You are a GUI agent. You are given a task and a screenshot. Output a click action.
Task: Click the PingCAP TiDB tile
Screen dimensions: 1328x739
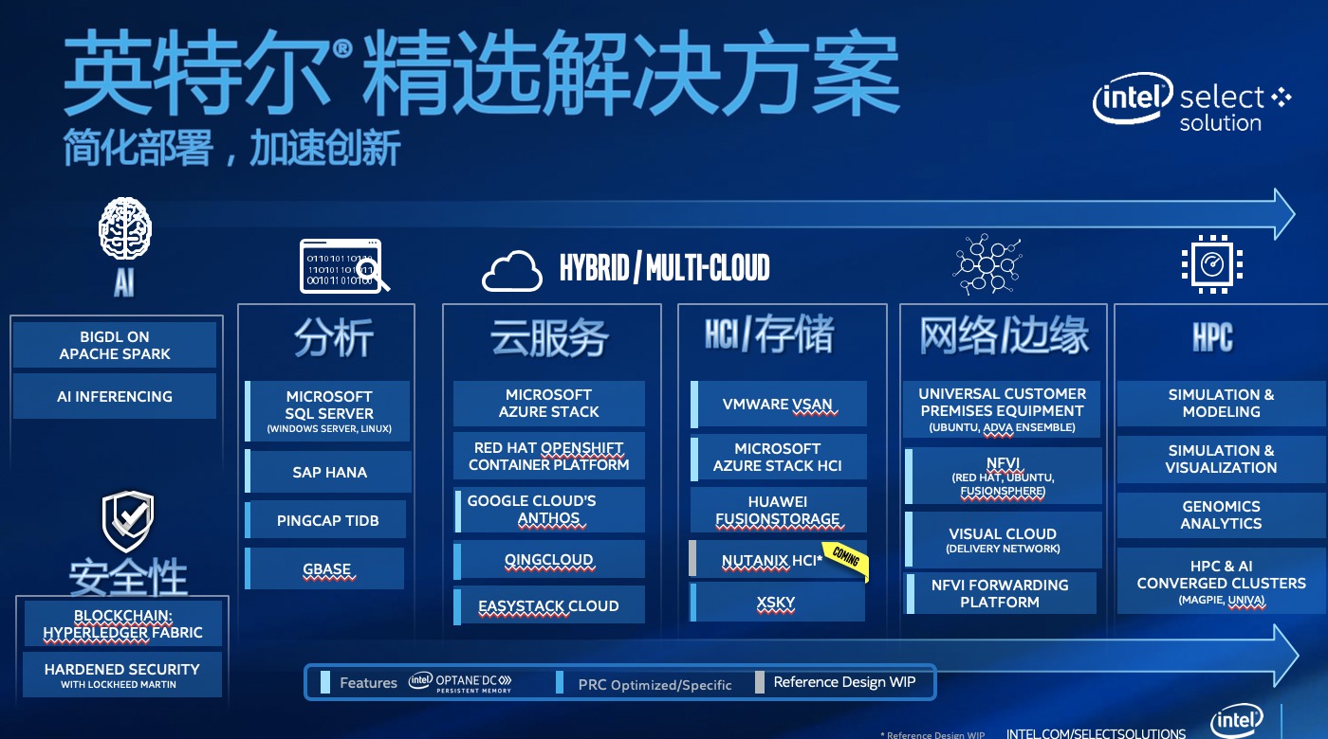[x=325, y=520]
